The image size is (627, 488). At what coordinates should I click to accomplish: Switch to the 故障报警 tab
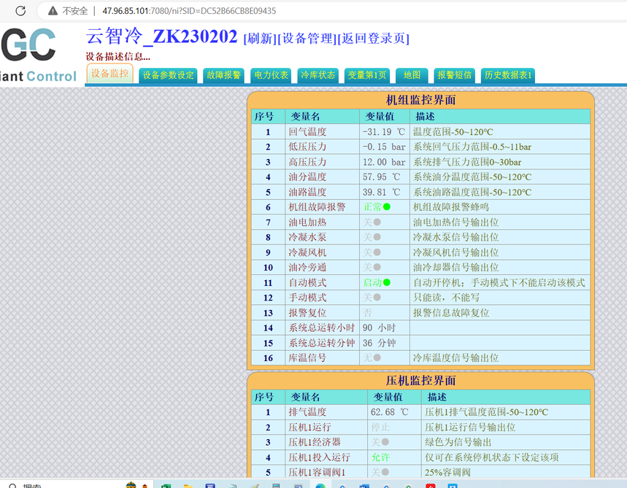pos(223,75)
